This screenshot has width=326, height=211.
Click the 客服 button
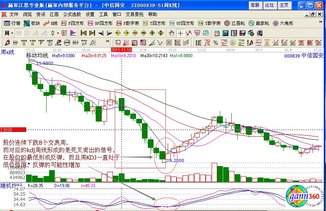tap(255, 5)
